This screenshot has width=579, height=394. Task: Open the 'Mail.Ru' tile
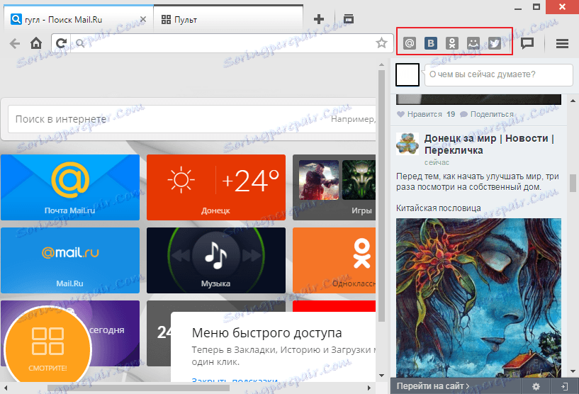pos(70,260)
